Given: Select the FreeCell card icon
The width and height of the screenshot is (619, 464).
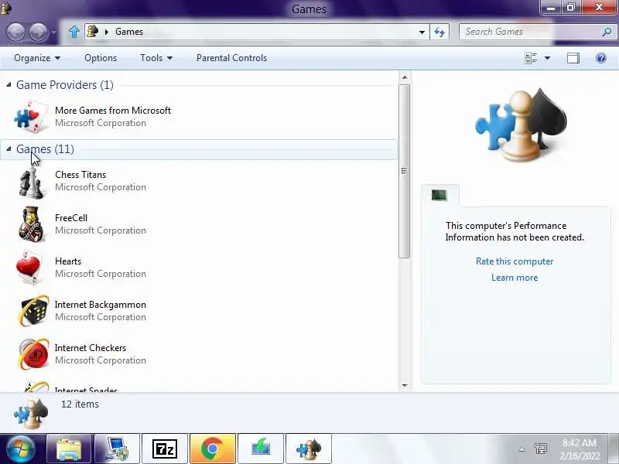Looking at the screenshot, I should 32,224.
